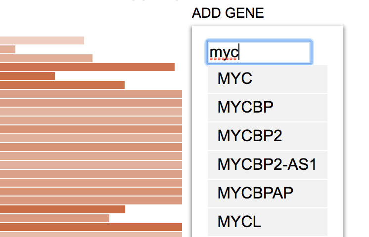Click the ADD GENE heading
Screen dimensions: 369x237
pyautogui.click(x=228, y=13)
